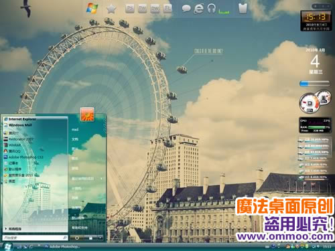This screenshot has height=251, width=335.
Task: Open the orange flower user picture
Action: click(87, 114)
